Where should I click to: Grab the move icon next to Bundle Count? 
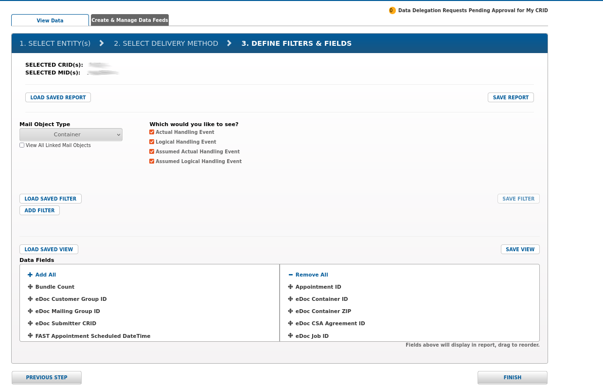point(30,287)
